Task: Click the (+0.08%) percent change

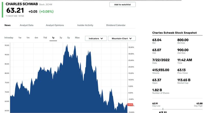Action: [x=46, y=12]
